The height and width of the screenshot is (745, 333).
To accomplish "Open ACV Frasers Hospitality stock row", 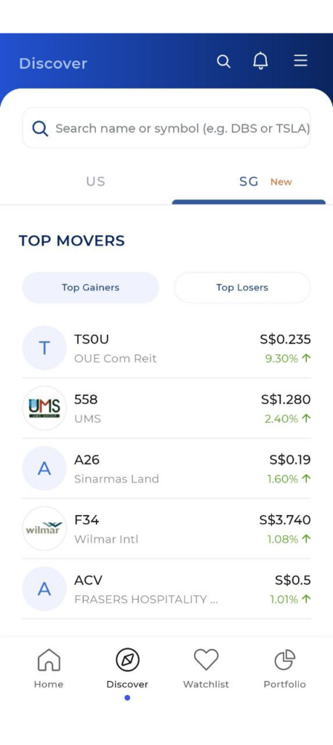I will coord(166,589).
